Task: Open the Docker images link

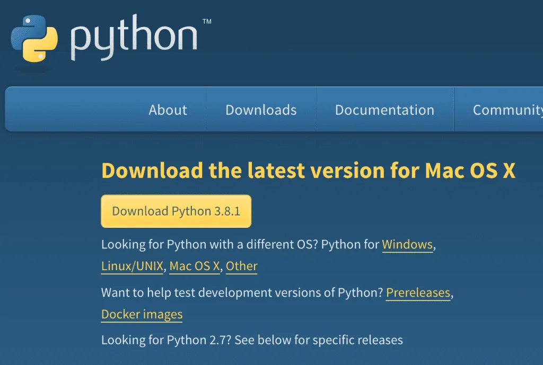Action: (142, 314)
